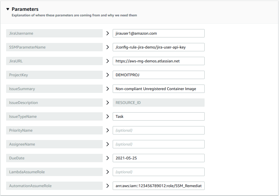
Task: Click the chevron beside AutomationAssumeRole
Action: 108,185
